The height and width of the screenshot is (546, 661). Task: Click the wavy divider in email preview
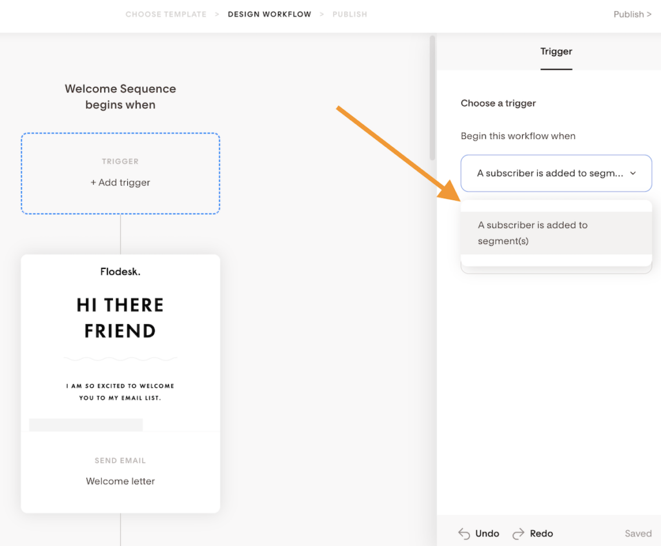click(120, 358)
